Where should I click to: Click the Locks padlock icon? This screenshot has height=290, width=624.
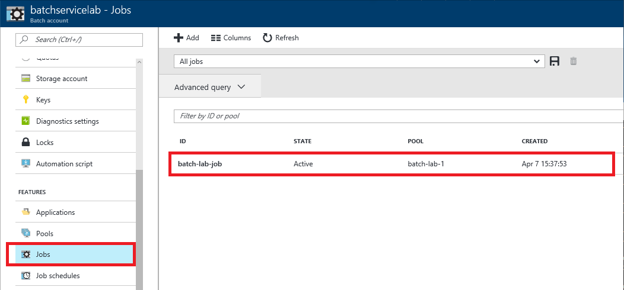[x=26, y=142]
